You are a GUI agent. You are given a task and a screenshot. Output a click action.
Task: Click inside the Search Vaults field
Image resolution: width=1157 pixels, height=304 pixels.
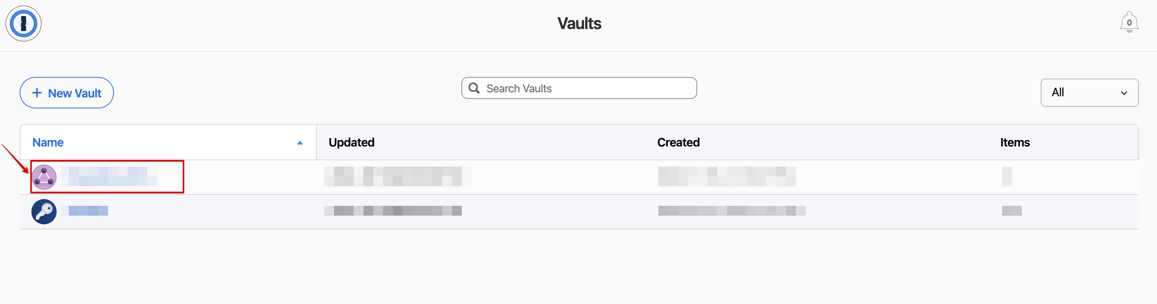579,88
